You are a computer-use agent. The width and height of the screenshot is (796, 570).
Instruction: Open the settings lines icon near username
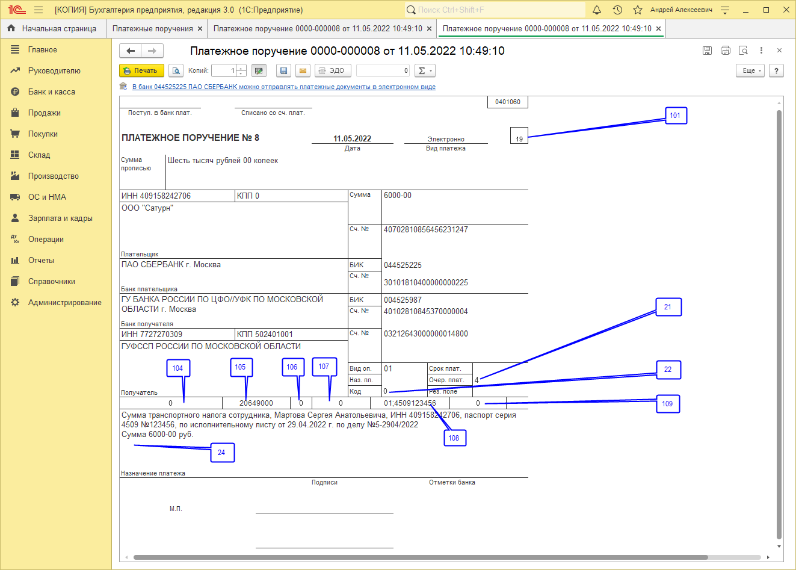(x=725, y=10)
